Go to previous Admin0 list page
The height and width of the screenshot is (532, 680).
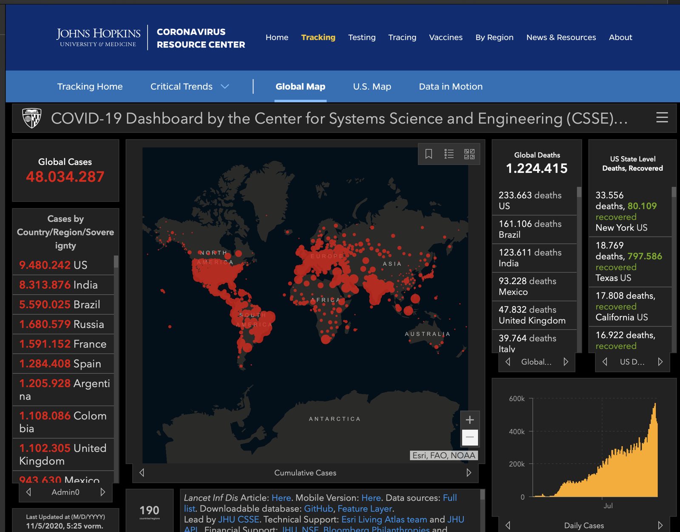click(x=28, y=492)
